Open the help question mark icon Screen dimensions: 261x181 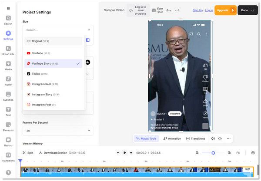pos(8,172)
